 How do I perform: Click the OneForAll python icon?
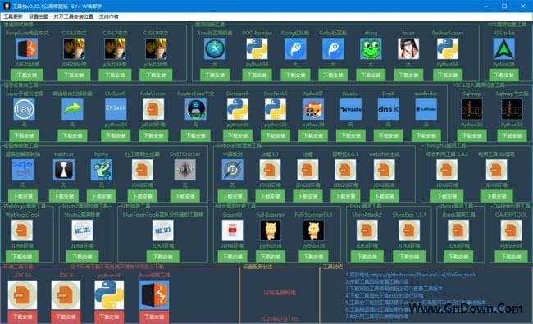276,109
